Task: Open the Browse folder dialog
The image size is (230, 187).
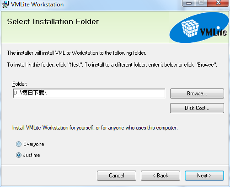Action: (197, 93)
